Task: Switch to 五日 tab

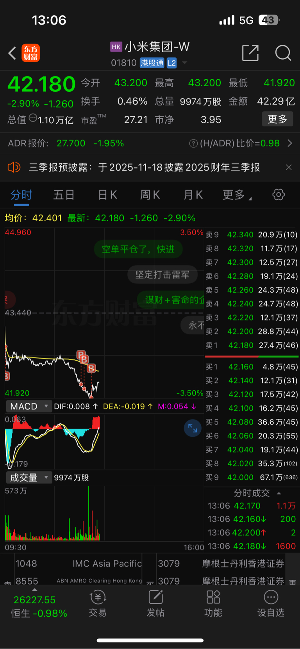Action: click(x=64, y=195)
